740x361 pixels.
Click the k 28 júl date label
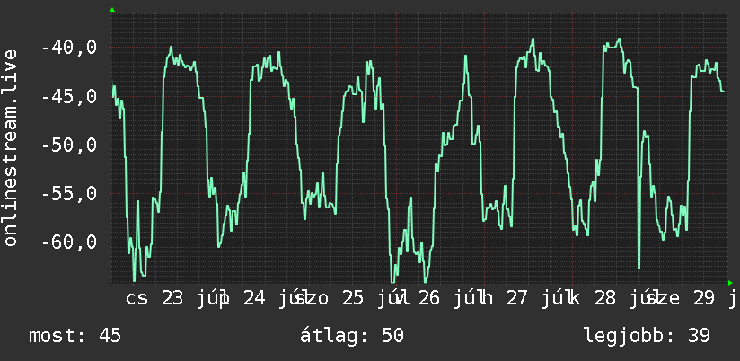click(x=611, y=299)
